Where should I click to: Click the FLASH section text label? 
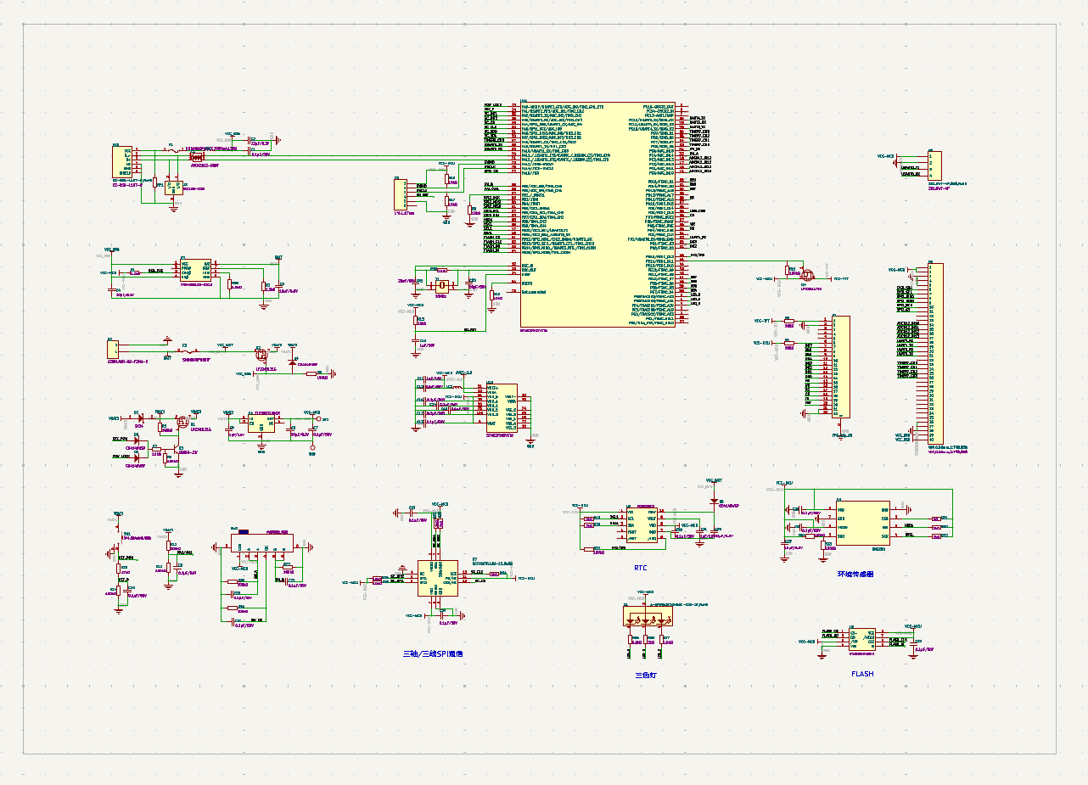pos(862,675)
